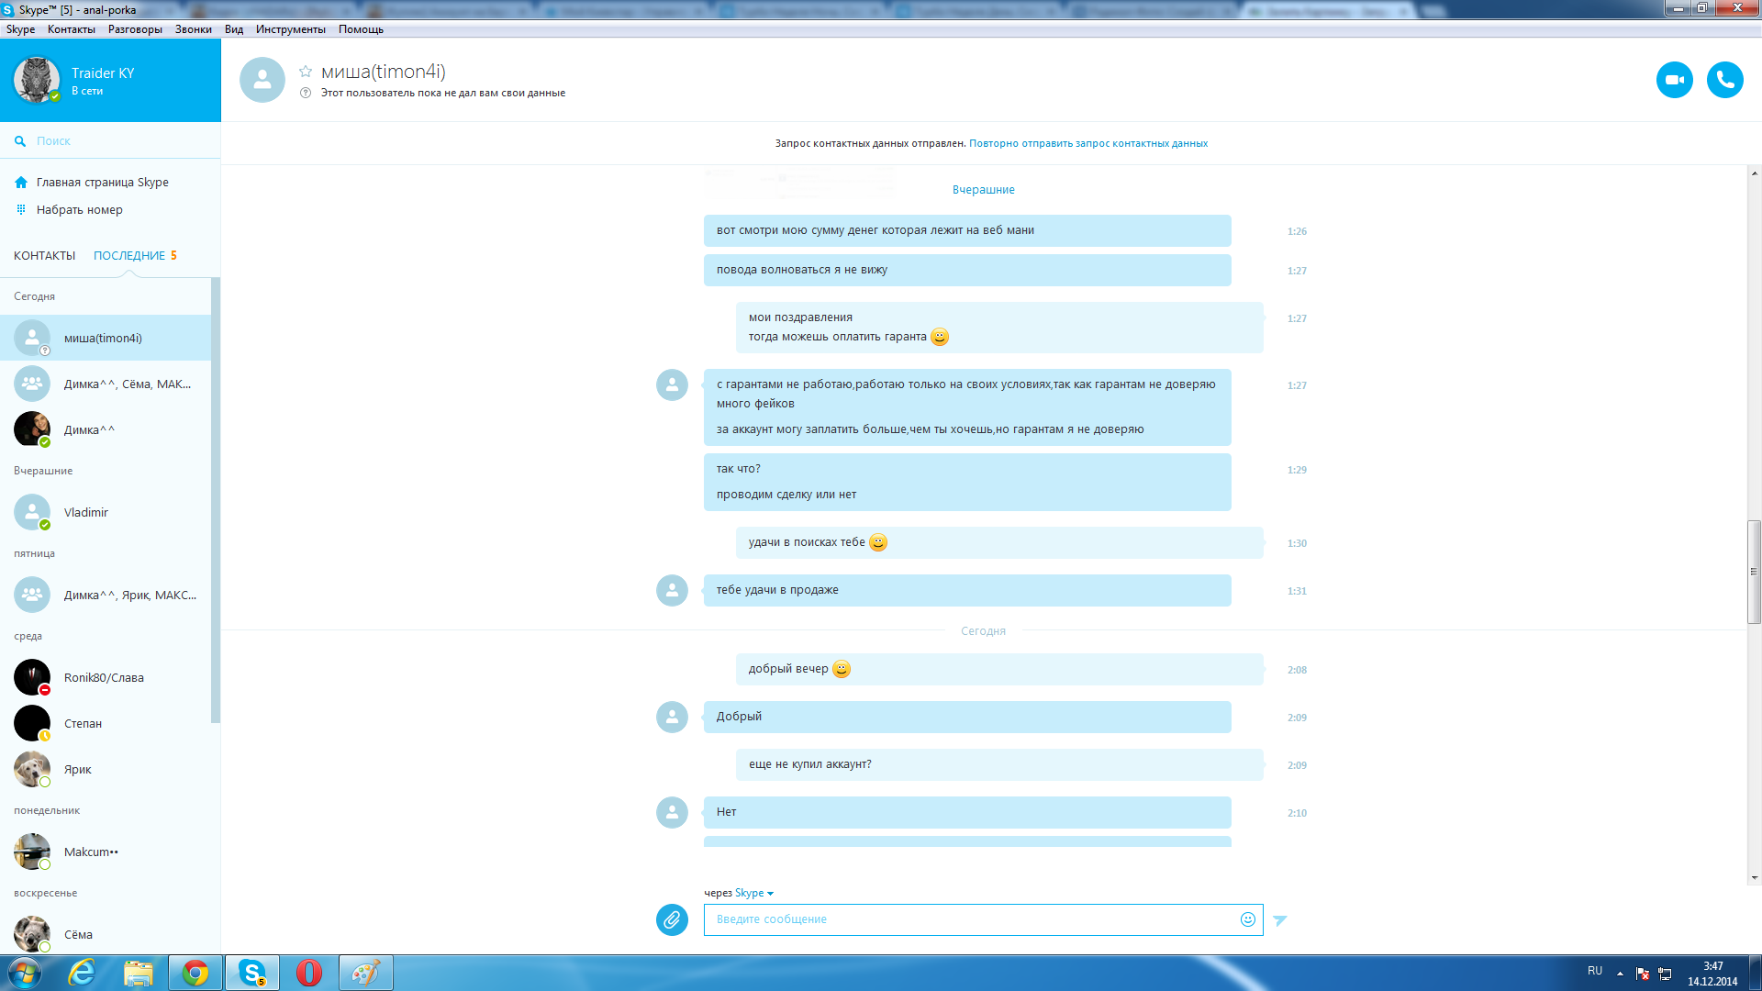Switch to Google Chrome in the taskbar
Viewport: 1762px width, 991px height.
195,973
